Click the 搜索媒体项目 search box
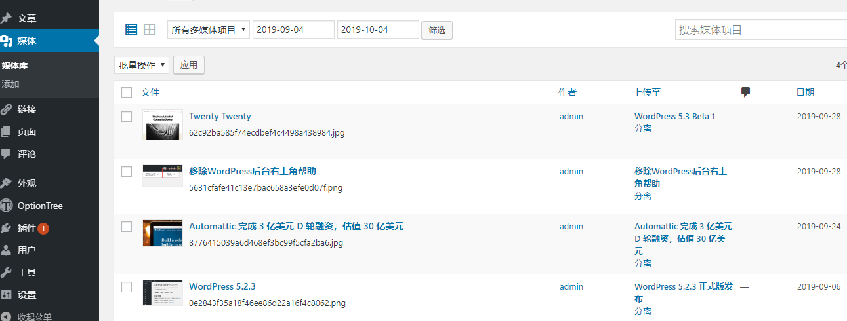This screenshot has height=321, width=847. [x=761, y=29]
